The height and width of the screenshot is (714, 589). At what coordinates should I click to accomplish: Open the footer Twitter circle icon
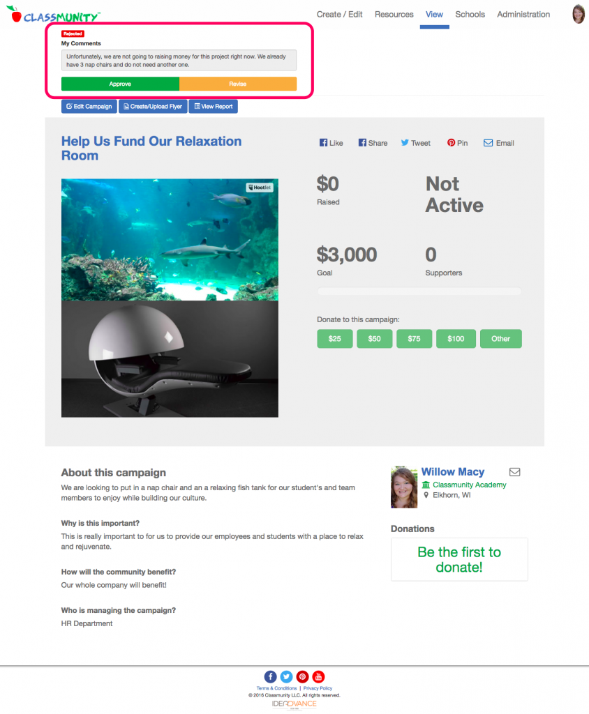pos(286,676)
